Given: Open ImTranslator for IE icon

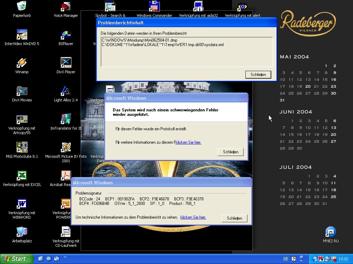Looking at the screenshot, I should pos(66,119).
